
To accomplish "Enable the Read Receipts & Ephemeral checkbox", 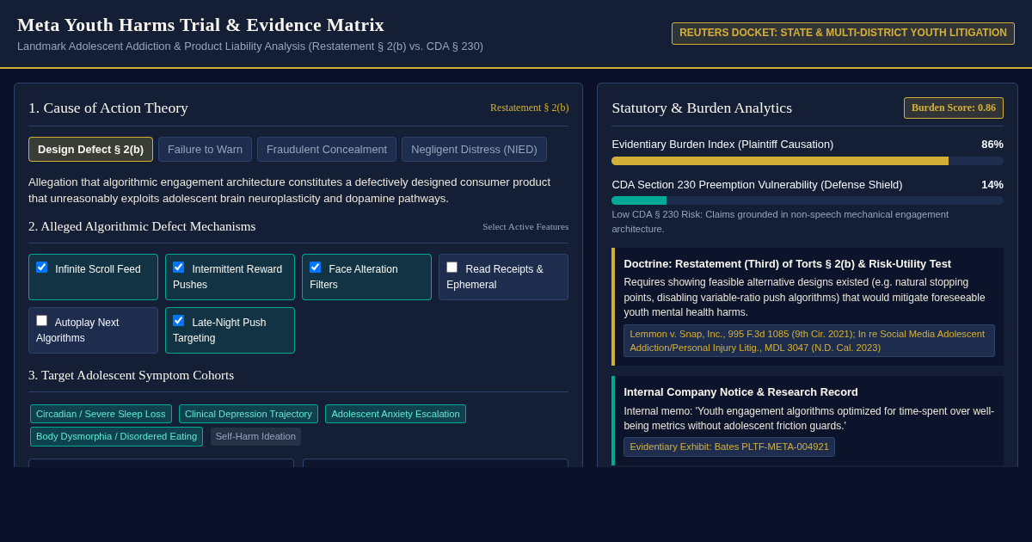I will (x=451, y=268).
